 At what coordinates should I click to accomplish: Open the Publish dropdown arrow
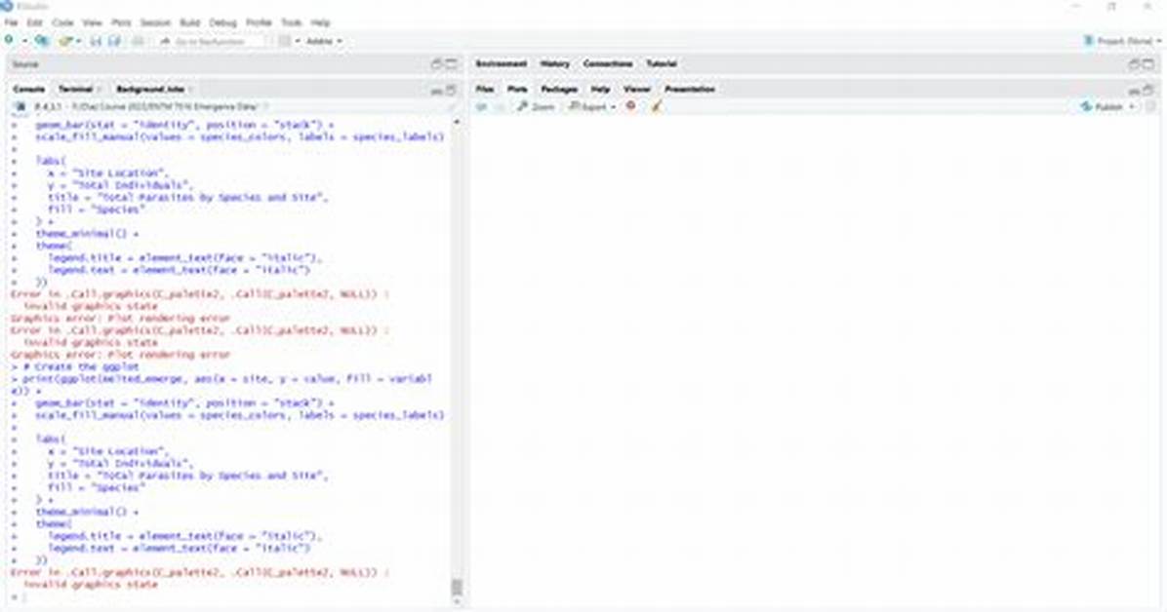point(1132,107)
